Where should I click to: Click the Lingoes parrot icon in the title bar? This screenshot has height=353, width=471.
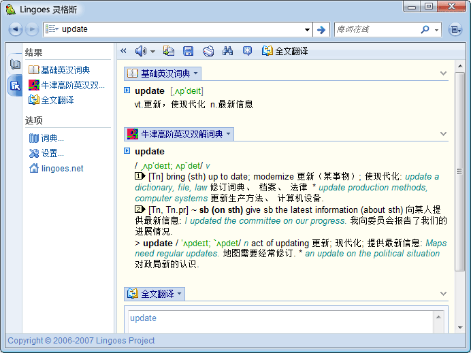pyautogui.click(x=11, y=10)
